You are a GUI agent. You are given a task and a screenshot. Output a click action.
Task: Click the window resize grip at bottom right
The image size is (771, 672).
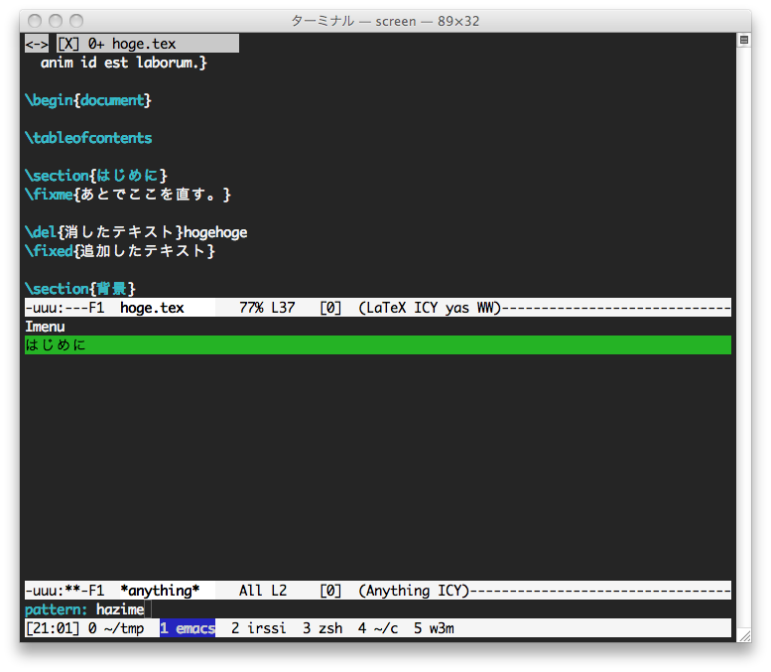(745, 635)
